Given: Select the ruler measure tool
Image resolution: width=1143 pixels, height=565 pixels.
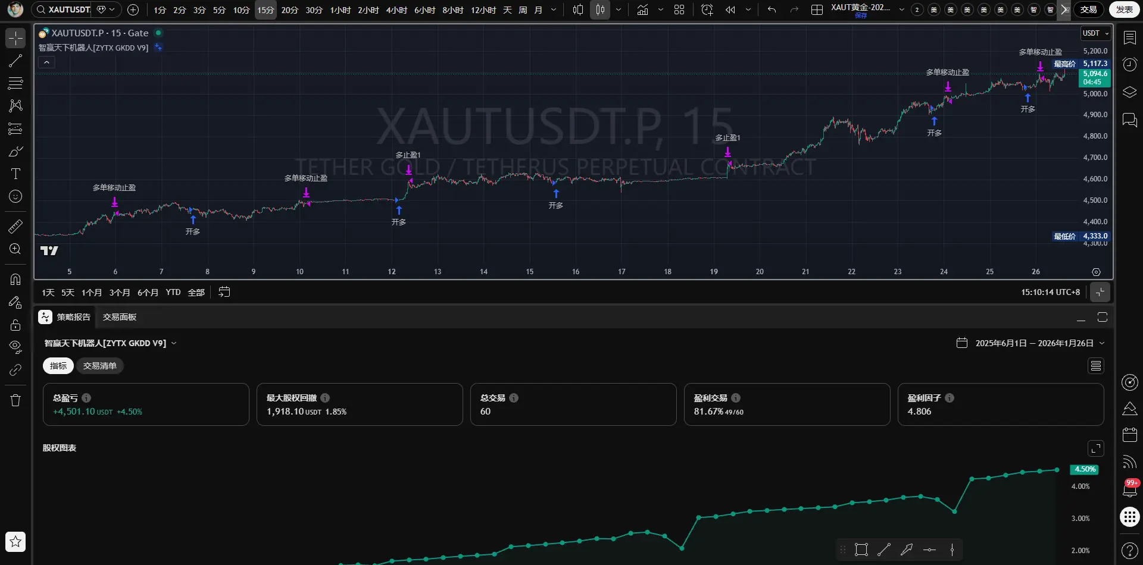Looking at the screenshot, I should (15, 226).
